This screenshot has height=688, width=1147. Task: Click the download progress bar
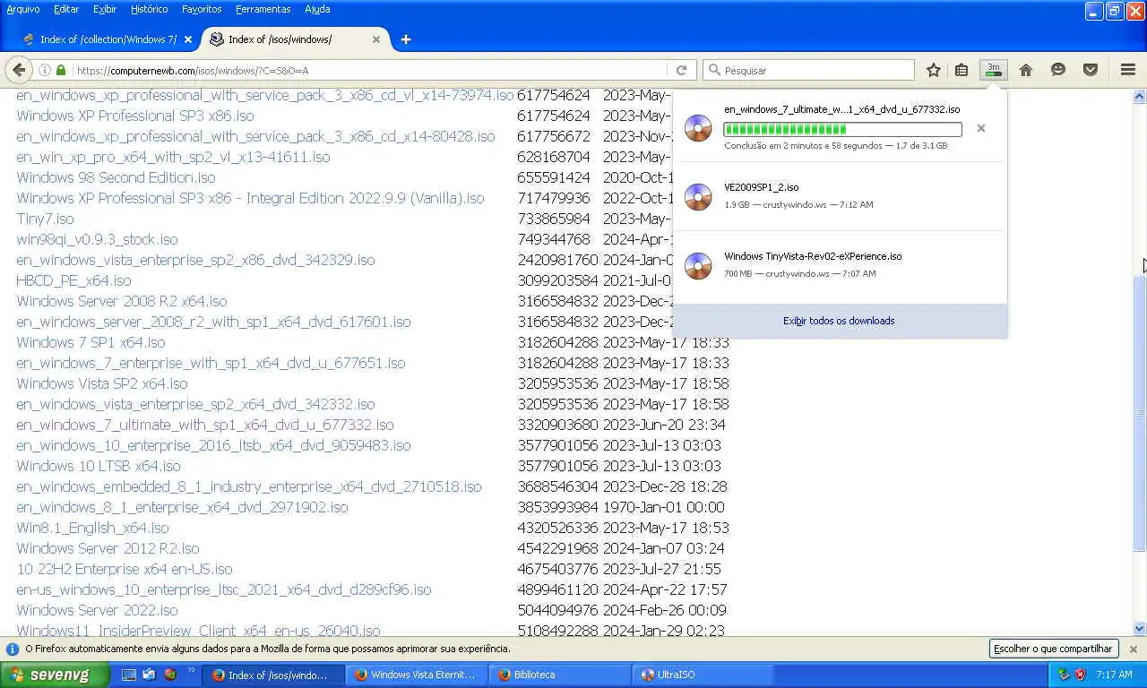pos(842,129)
